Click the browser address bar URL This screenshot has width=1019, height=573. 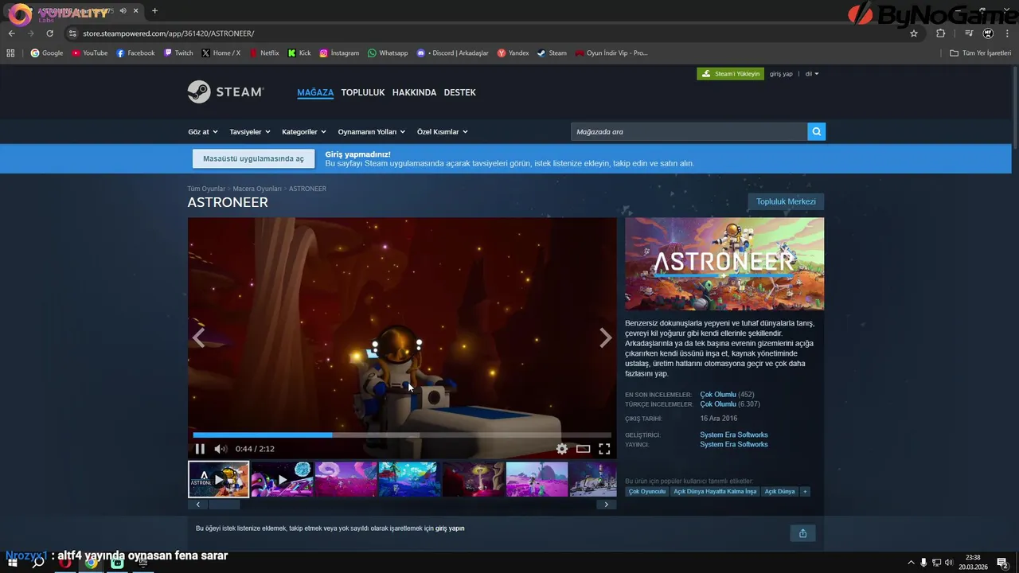(168, 33)
